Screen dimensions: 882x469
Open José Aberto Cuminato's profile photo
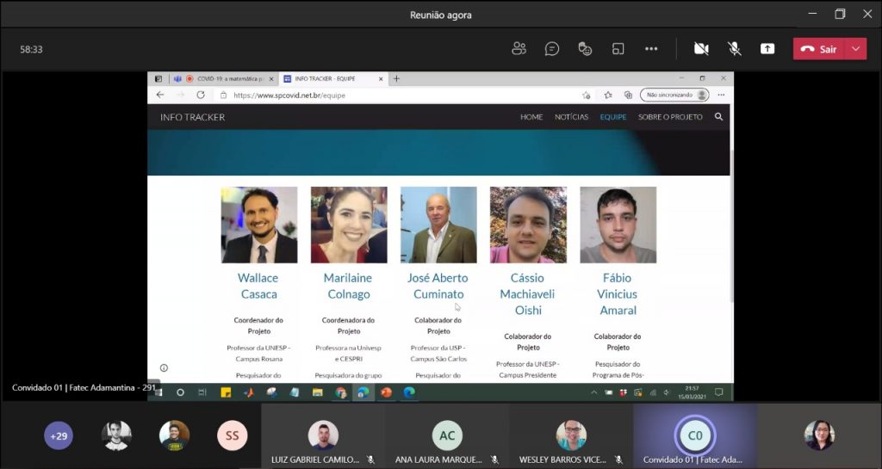pyautogui.click(x=438, y=225)
